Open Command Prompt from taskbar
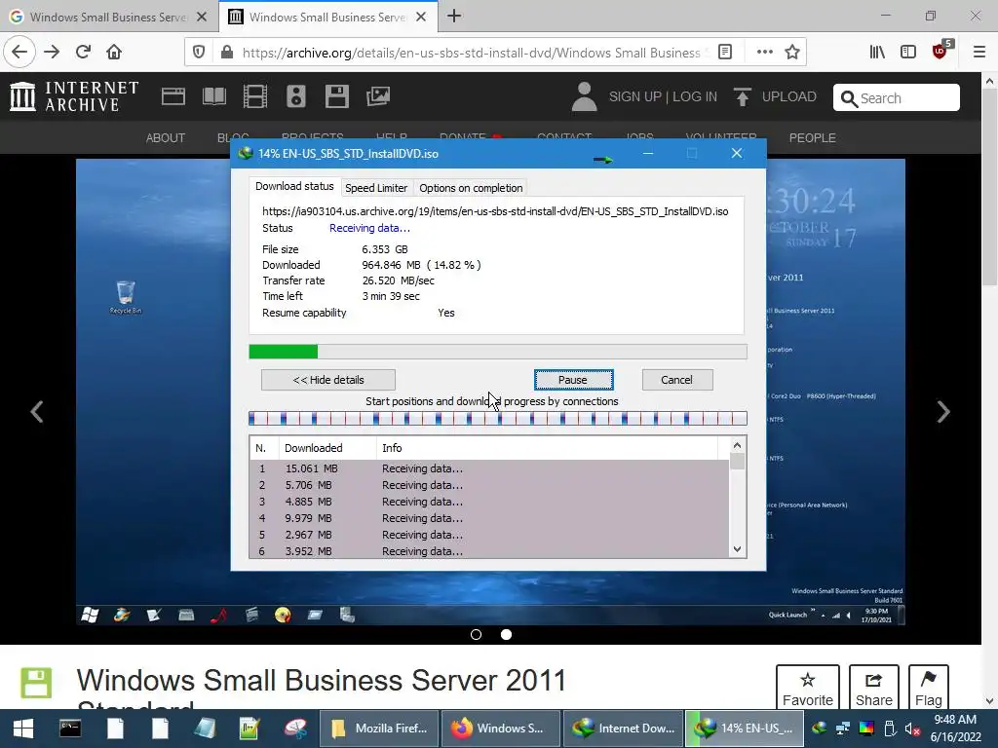 click(x=70, y=729)
